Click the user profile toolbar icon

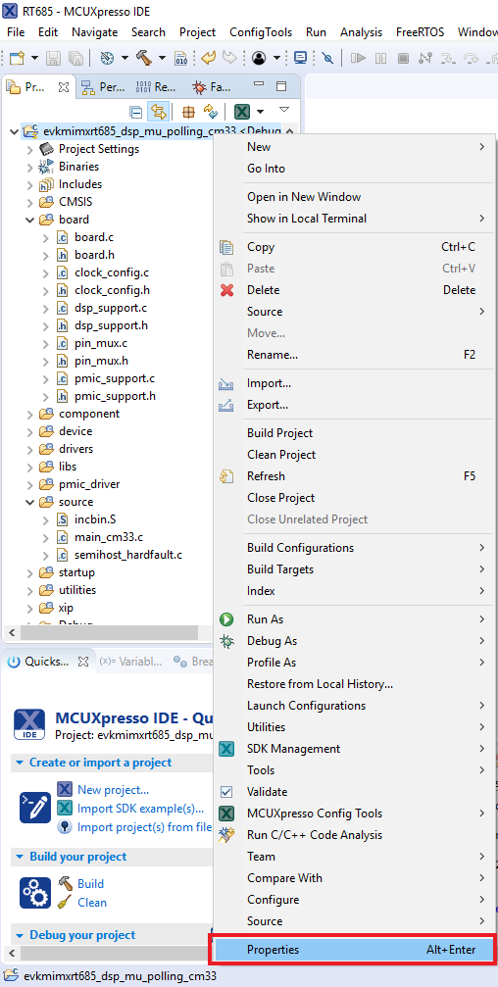[x=259, y=58]
